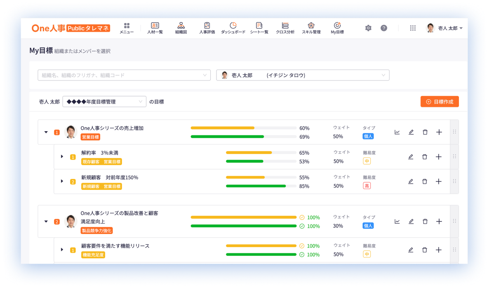The image size is (489, 288).
Task: Open クロス分析 in the navigation bar
Action: [x=285, y=28]
